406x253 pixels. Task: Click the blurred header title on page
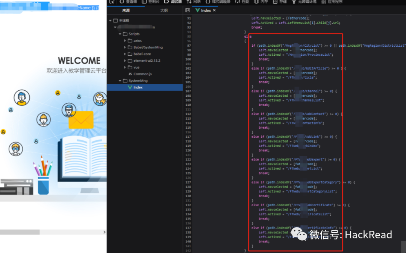pyautogui.click(x=50, y=7)
